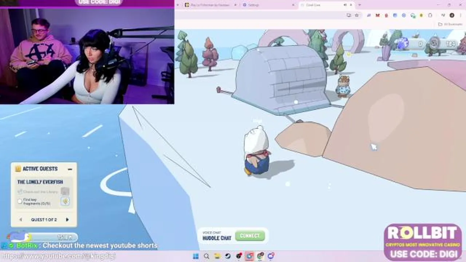The image size is (466, 262).
Task: Click the gem currency counter
Action: (411, 44)
